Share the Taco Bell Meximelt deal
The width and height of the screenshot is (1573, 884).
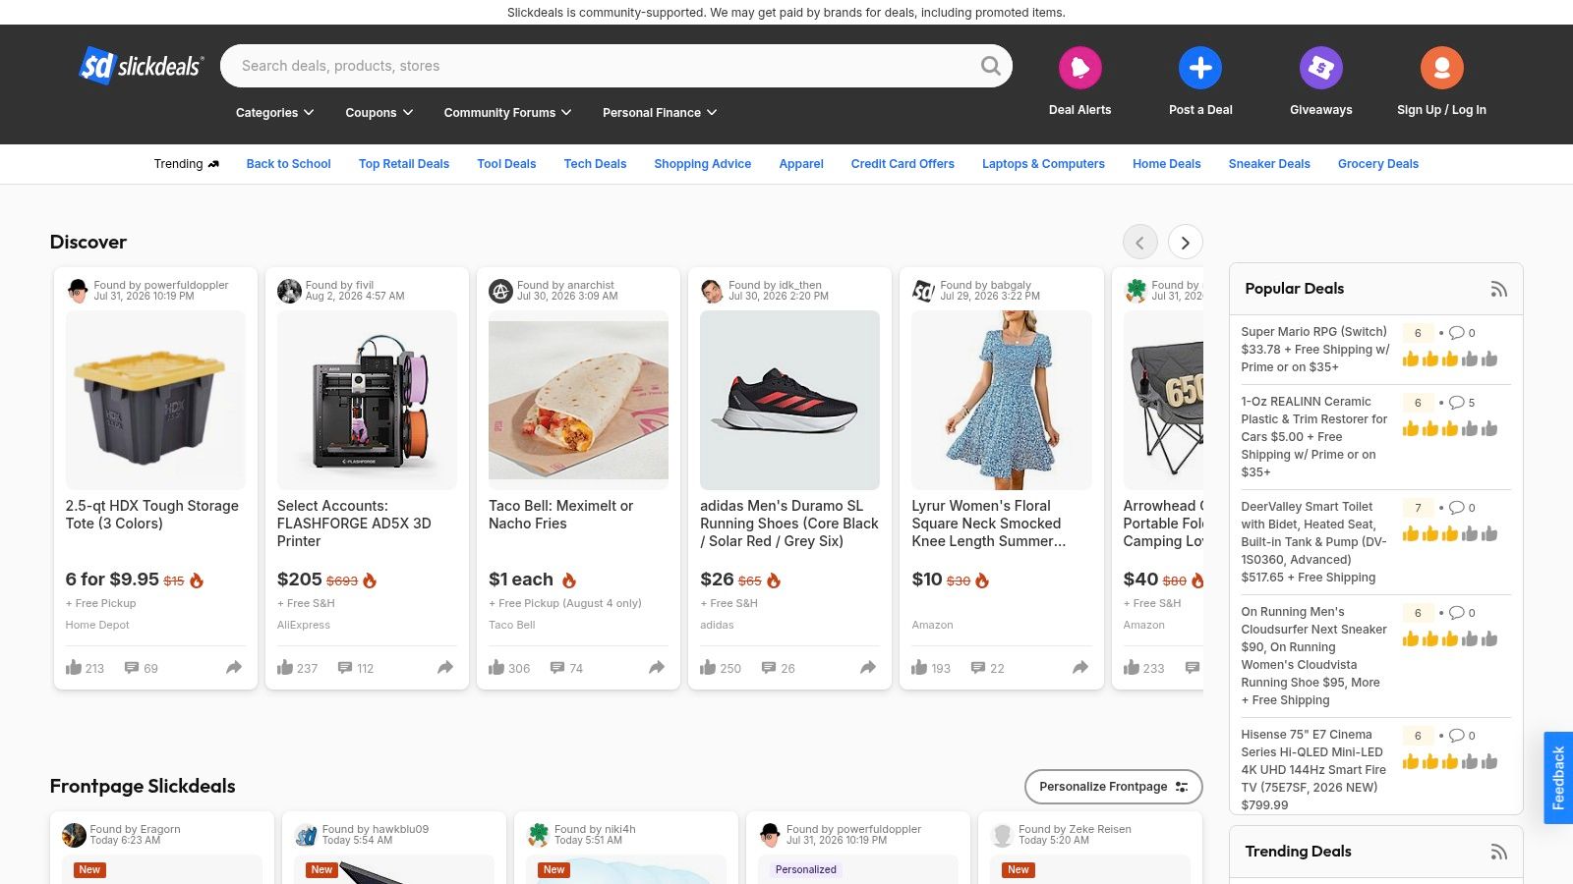[x=657, y=668]
